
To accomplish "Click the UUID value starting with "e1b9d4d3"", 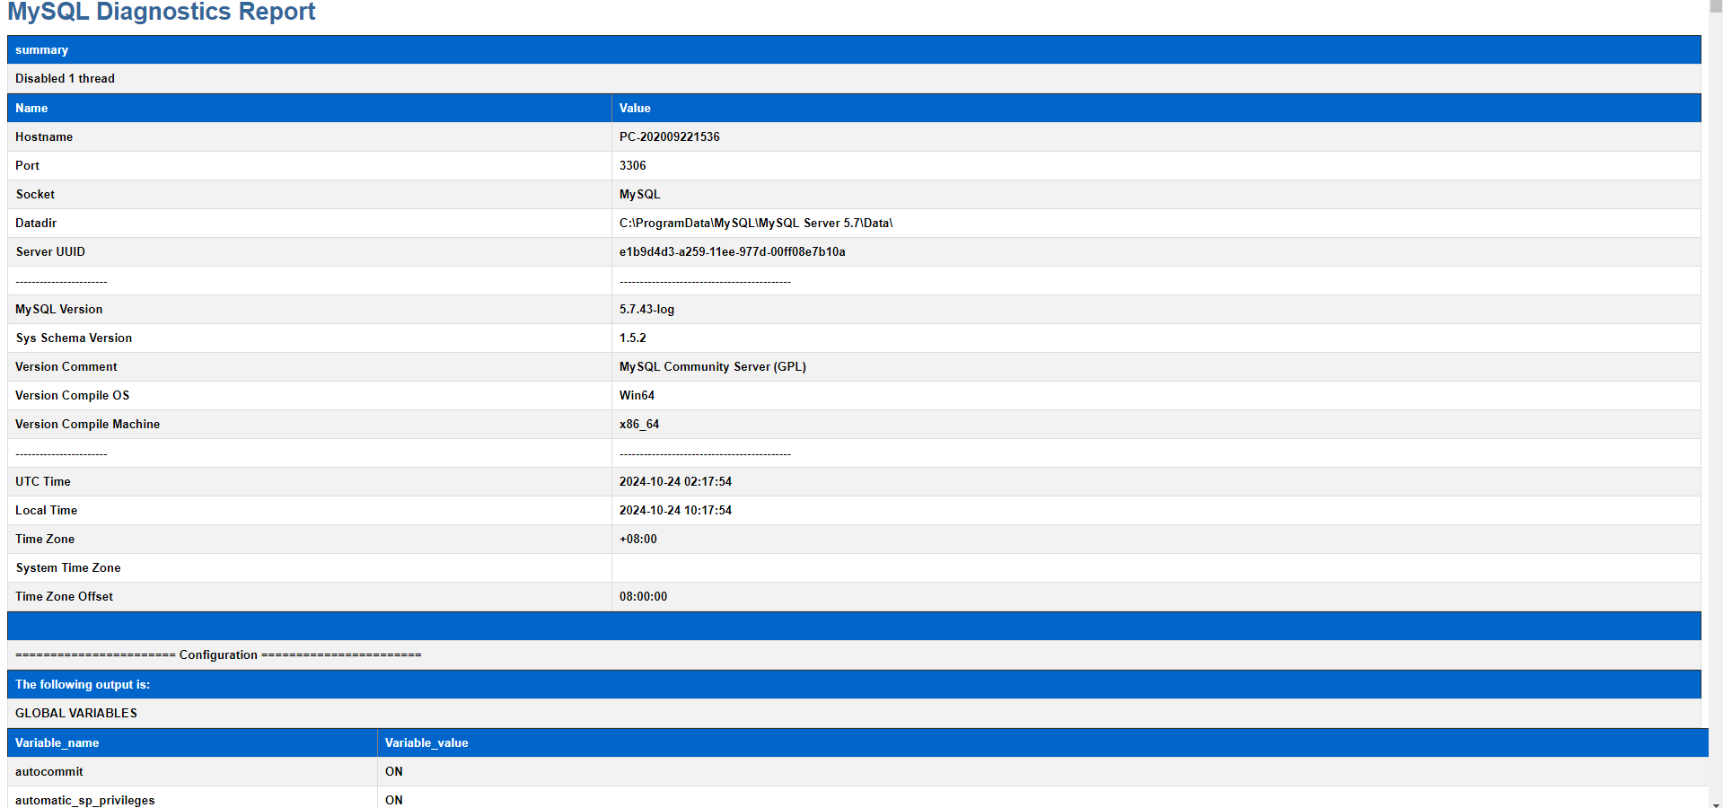I will click(x=733, y=252).
